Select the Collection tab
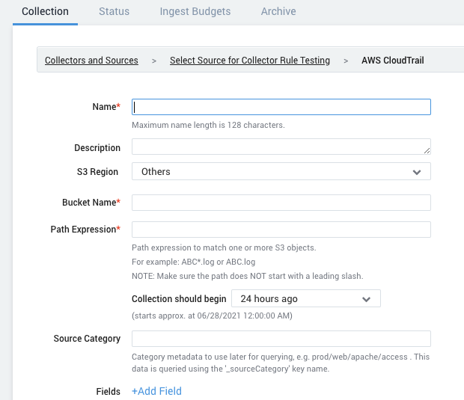Screen dimensions: 464x400 click(45, 11)
